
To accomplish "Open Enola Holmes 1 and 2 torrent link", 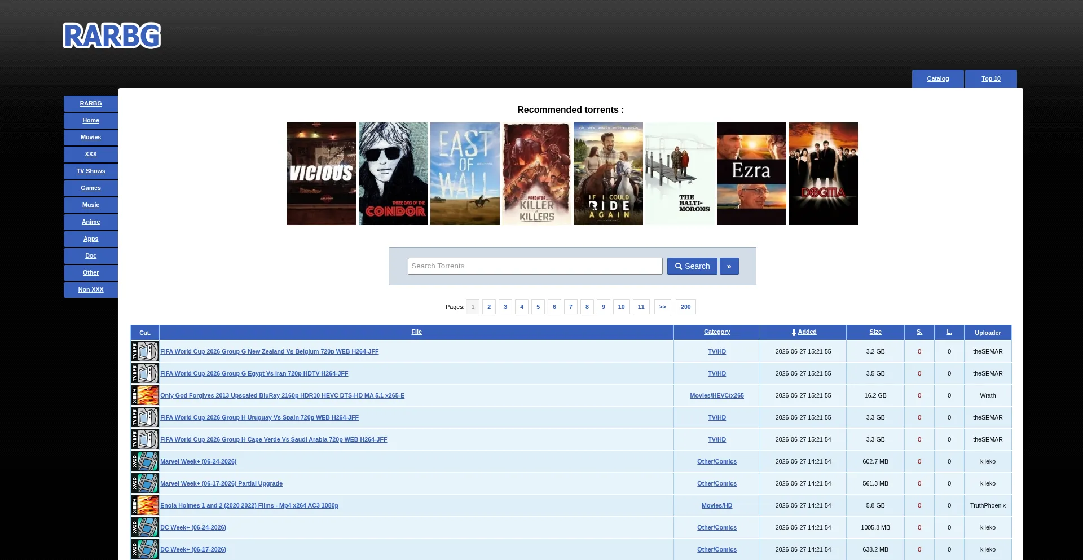I will point(249,505).
